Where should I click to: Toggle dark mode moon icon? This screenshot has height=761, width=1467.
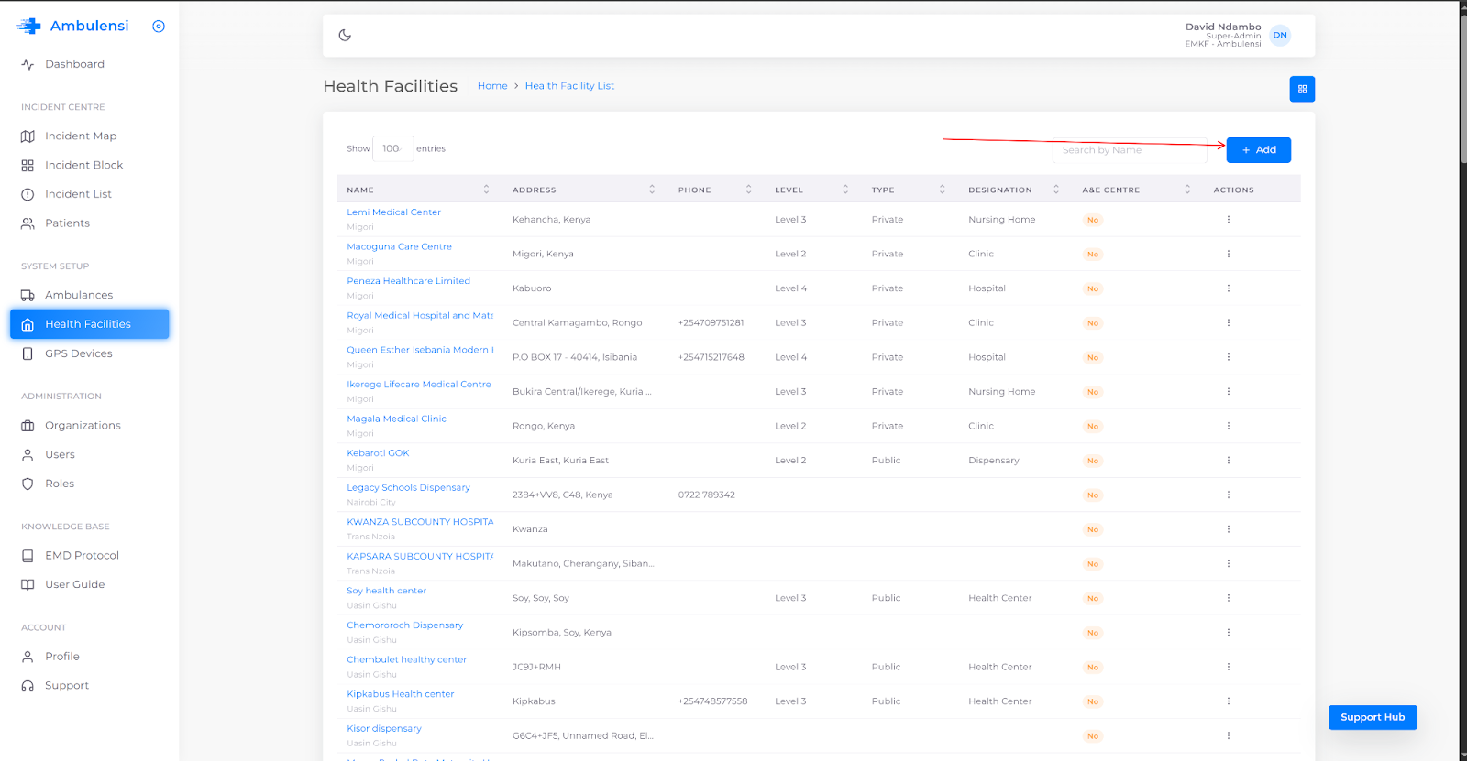click(x=345, y=36)
